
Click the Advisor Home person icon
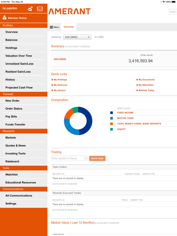click(4, 18)
